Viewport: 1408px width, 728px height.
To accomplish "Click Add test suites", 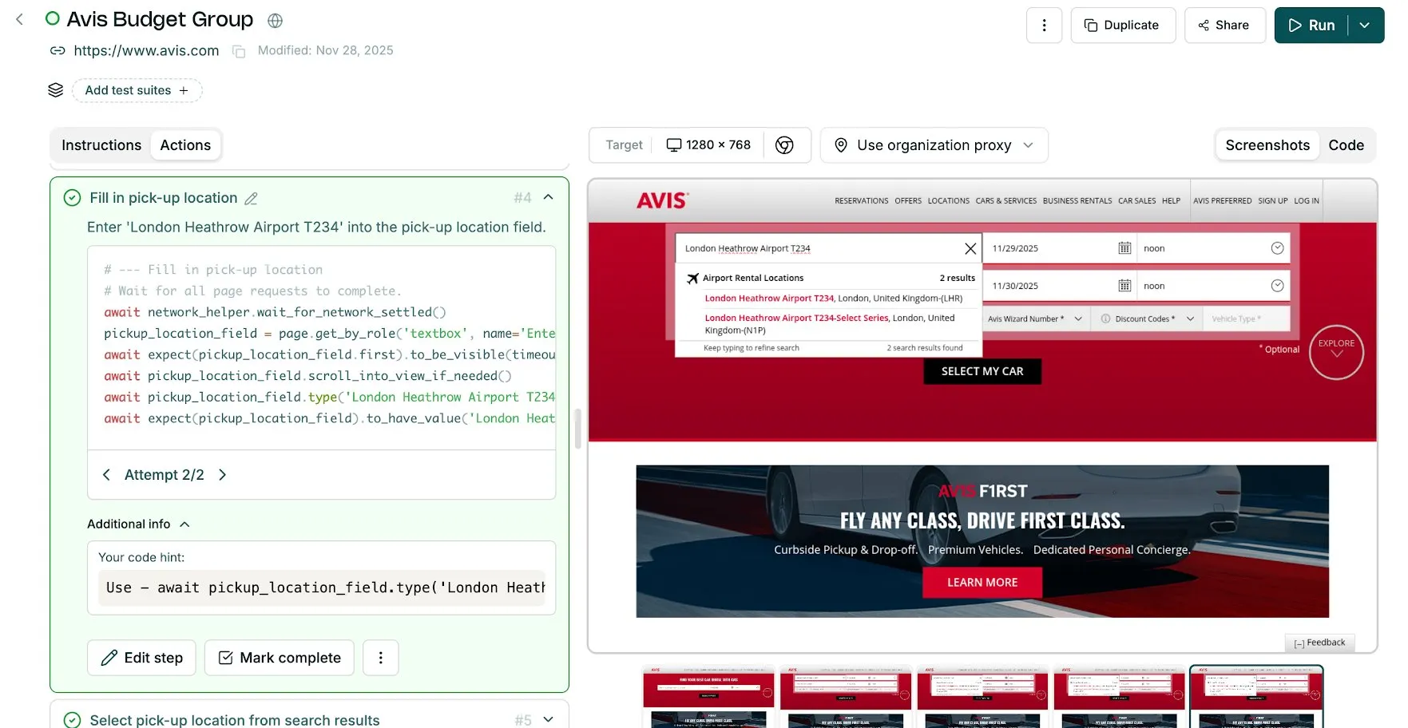I will 137,90.
